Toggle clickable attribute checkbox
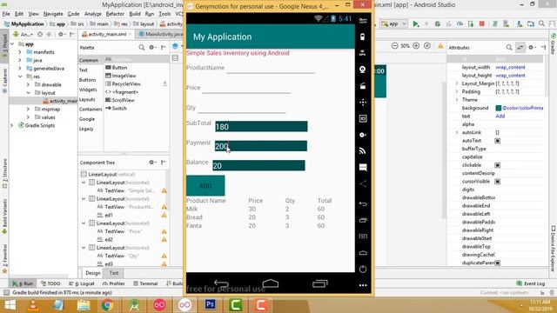This screenshot has height=313, width=557. [498, 165]
